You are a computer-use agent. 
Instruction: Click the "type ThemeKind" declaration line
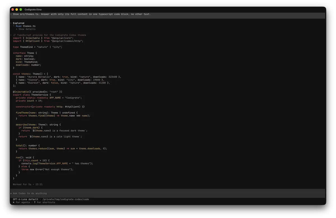click(38, 47)
